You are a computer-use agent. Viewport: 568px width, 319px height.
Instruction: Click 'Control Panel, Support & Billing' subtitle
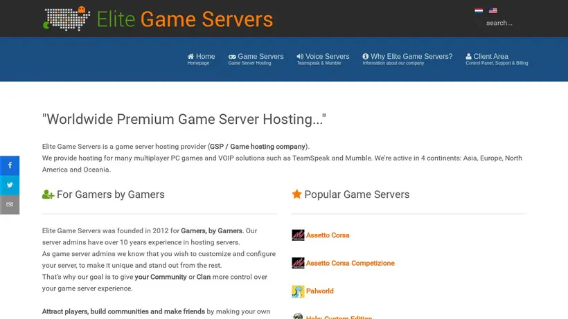497,63
